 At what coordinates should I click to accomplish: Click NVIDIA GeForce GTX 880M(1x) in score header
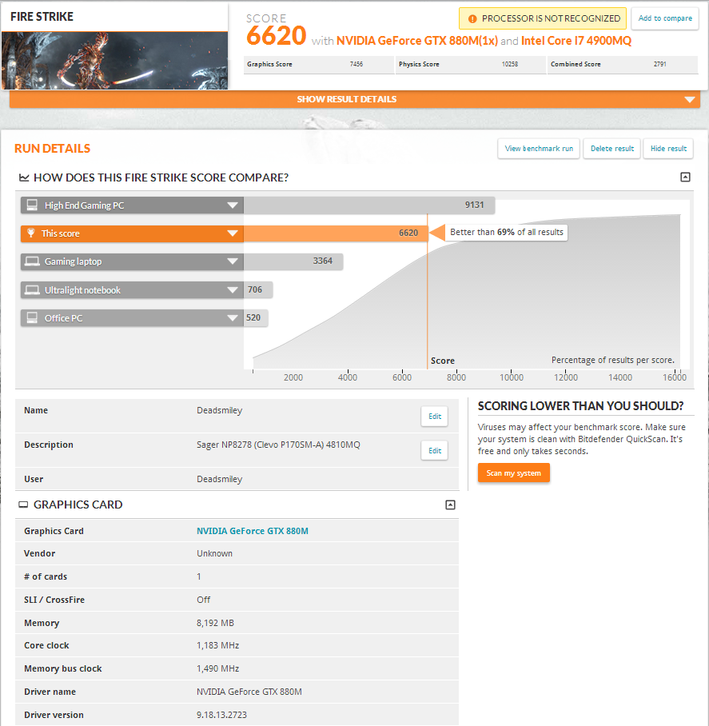click(x=417, y=41)
